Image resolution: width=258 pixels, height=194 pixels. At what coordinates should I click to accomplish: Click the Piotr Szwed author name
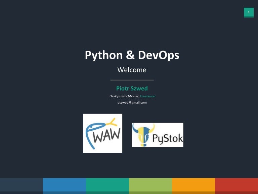132,89
